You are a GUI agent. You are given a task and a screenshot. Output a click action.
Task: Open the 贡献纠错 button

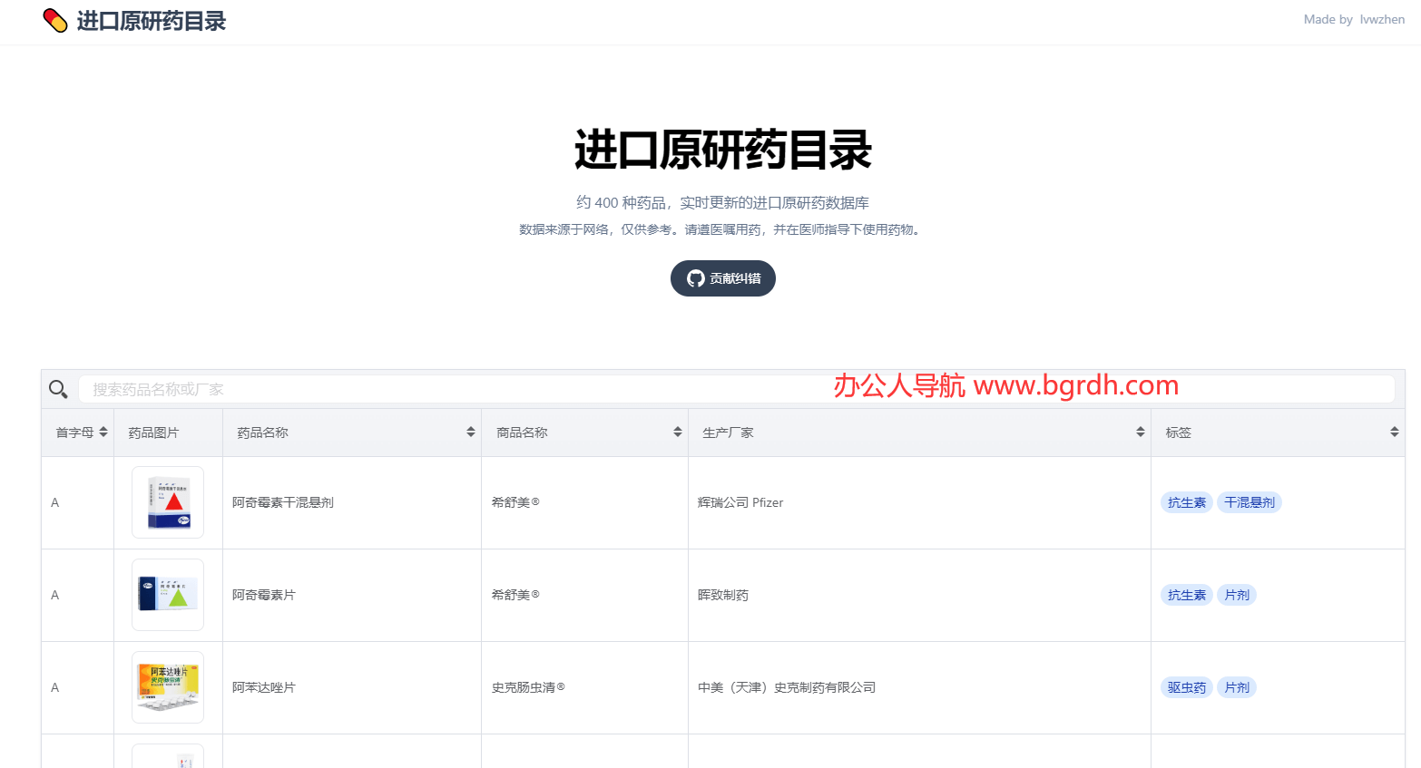[723, 278]
